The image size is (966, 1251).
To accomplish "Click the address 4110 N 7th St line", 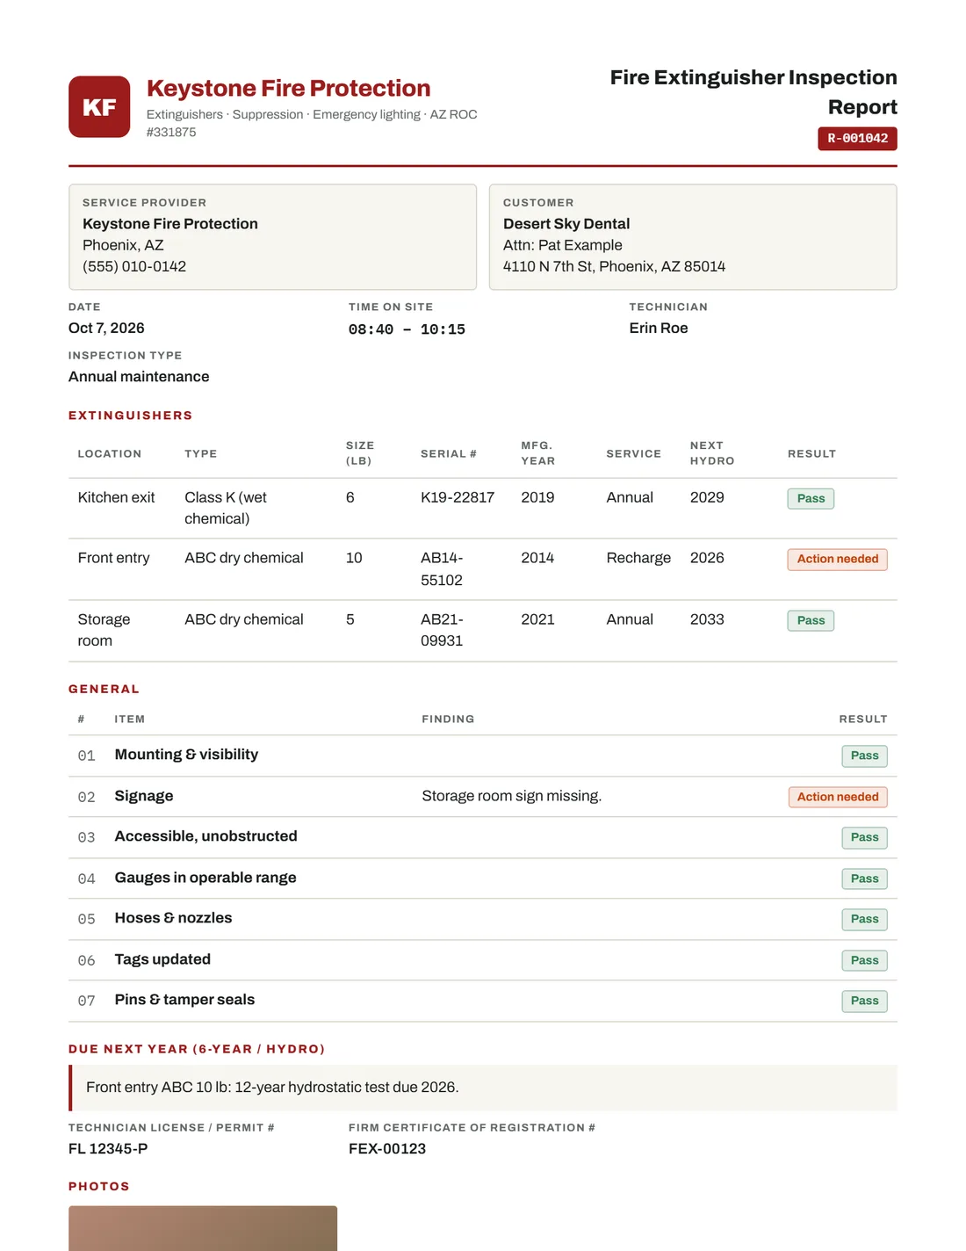I will point(614,266).
